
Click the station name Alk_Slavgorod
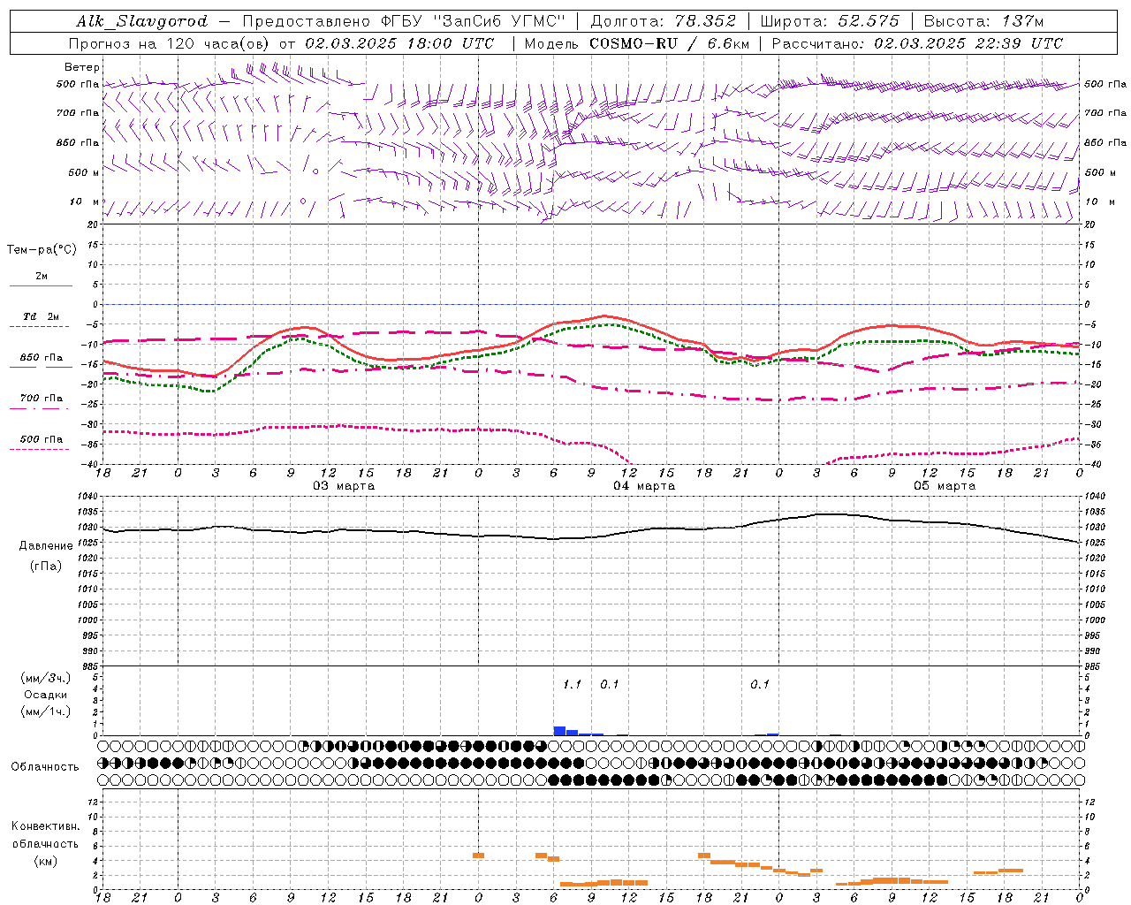coord(141,21)
